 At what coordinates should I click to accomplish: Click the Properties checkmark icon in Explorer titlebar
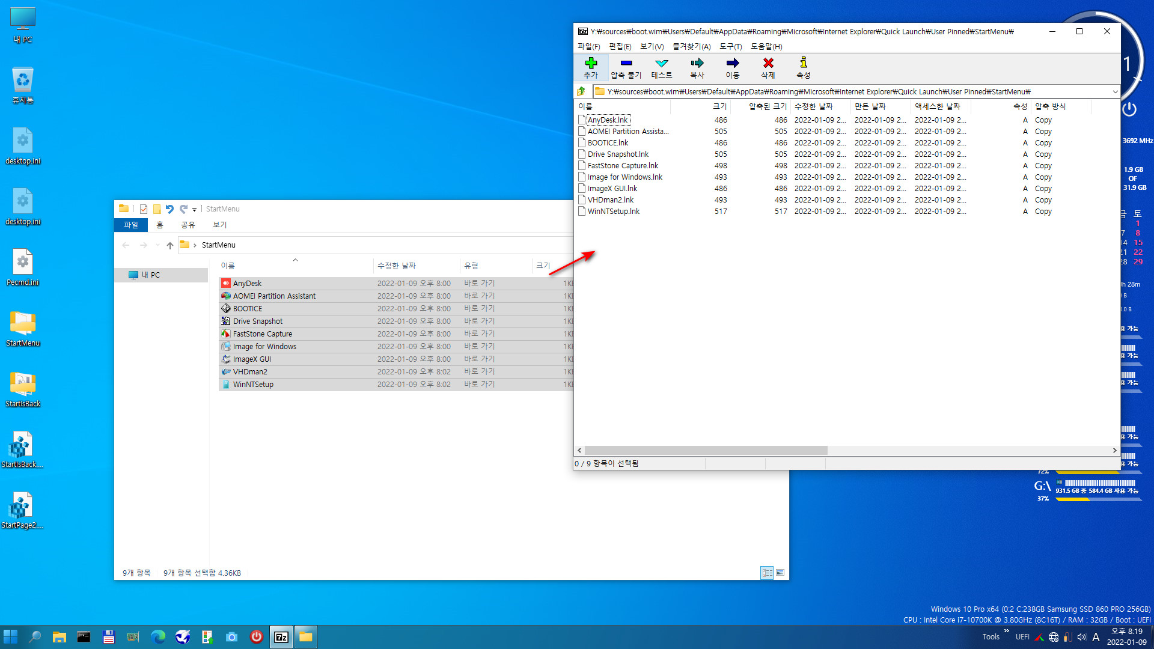[x=144, y=209]
